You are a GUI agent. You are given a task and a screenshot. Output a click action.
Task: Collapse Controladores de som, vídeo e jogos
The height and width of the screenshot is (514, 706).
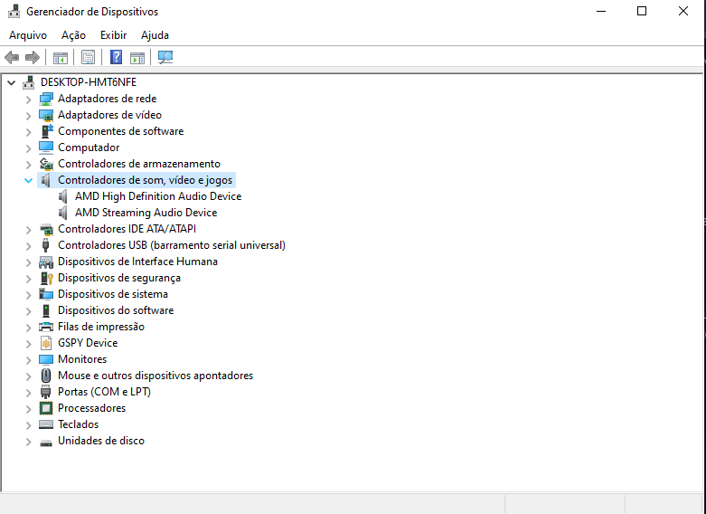coord(28,180)
